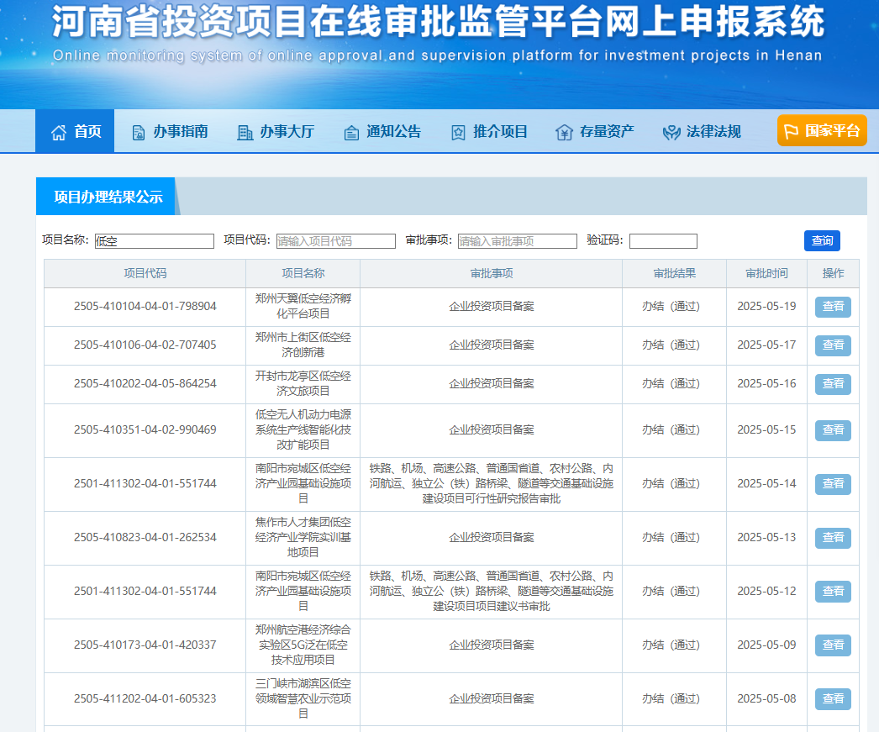Click the 项目代码 input field

coord(335,241)
